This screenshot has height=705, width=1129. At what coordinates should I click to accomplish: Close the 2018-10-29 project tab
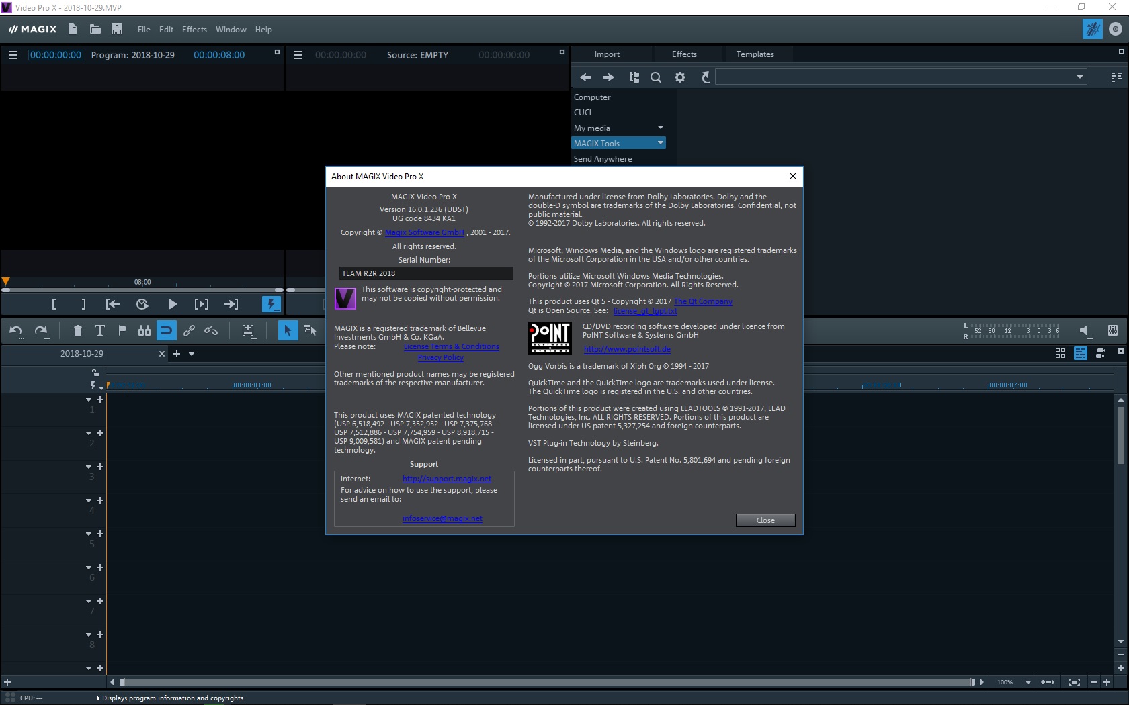(161, 354)
